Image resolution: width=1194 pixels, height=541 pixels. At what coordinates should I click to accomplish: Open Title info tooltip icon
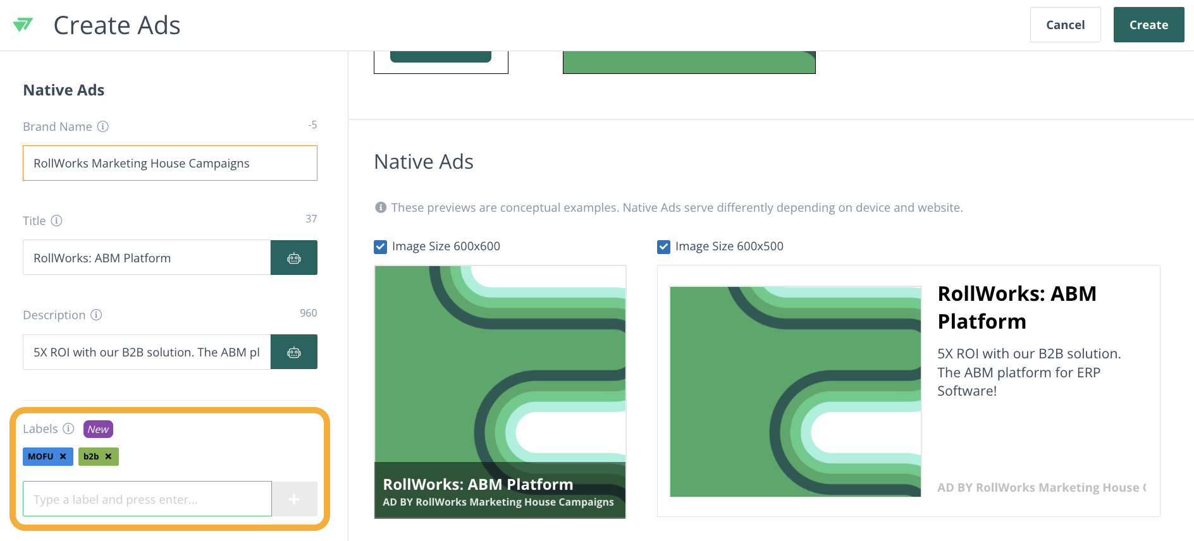click(57, 221)
